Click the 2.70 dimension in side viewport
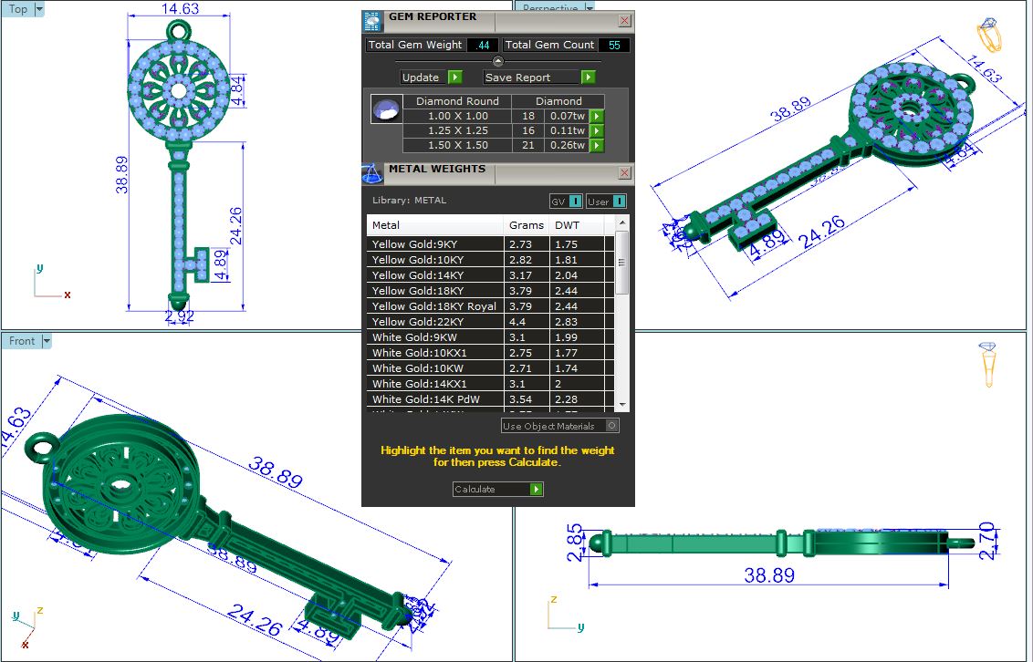The height and width of the screenshot is (662, 1033). click(986, 541)
